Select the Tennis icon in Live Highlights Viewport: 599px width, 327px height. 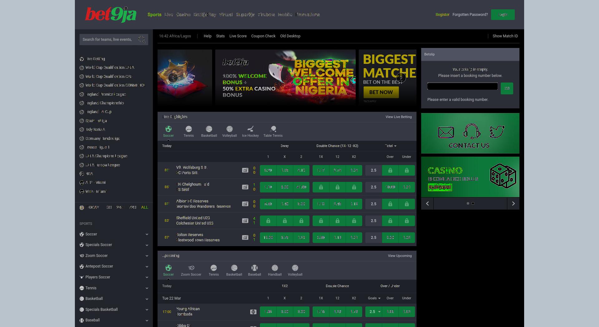click(x=189, y=129)
